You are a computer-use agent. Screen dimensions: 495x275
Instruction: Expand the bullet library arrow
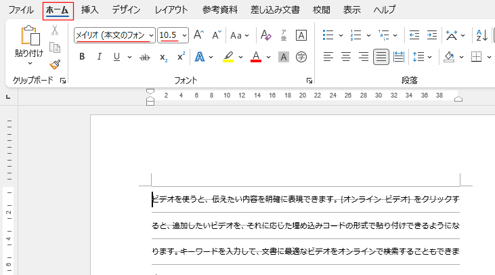[341, 35]
